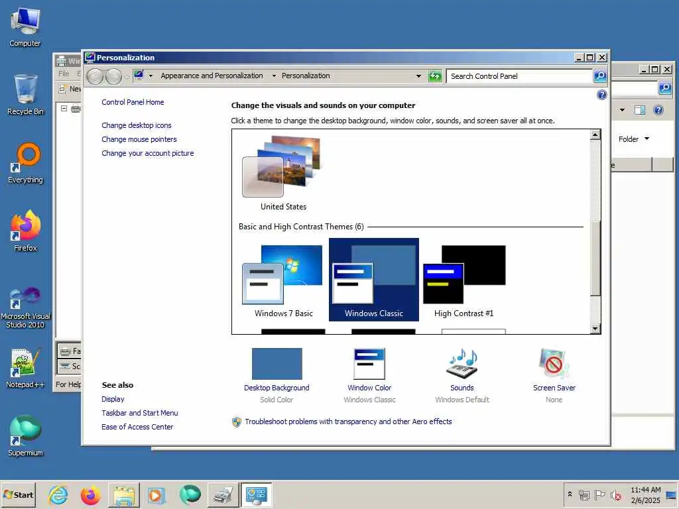Open Taskbar and Start Menu link
Screen dimensions: 679x509
(x=139, y=413)
